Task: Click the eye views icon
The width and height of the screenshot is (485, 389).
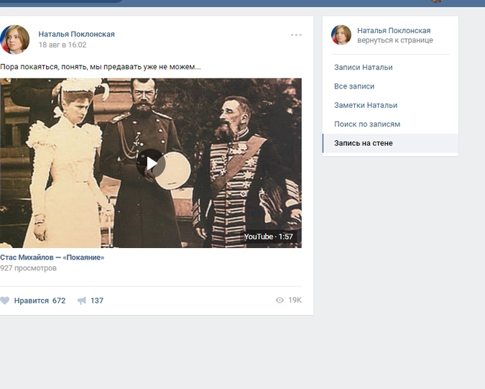Action: click(280, 301)
